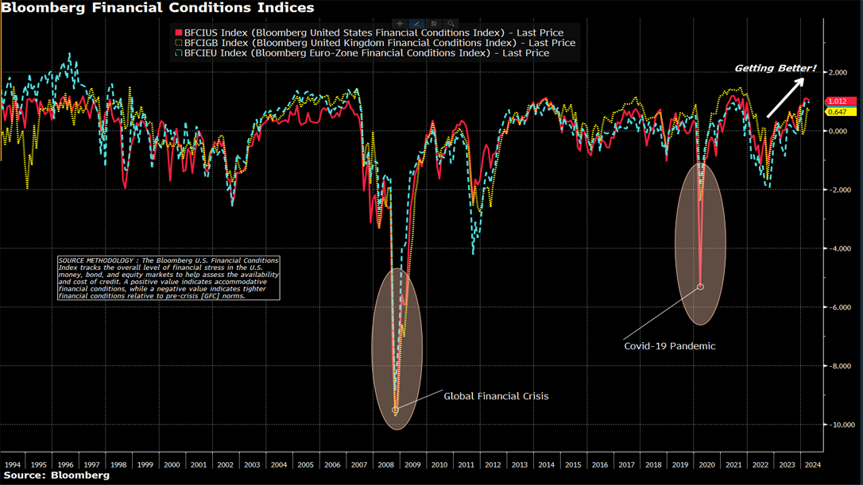Click the 2019 year label on the x-axis

pyautogui.click(x=679, y=464)
